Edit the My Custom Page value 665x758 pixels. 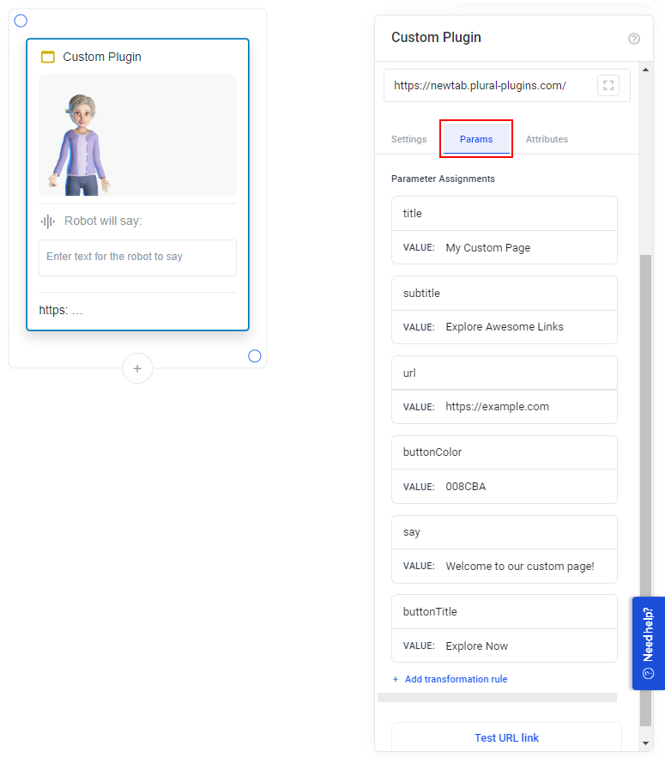tap(504, 247)
